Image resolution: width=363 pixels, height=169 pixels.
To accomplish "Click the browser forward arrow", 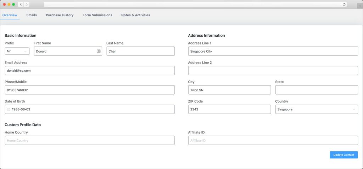I will [27, 4].
